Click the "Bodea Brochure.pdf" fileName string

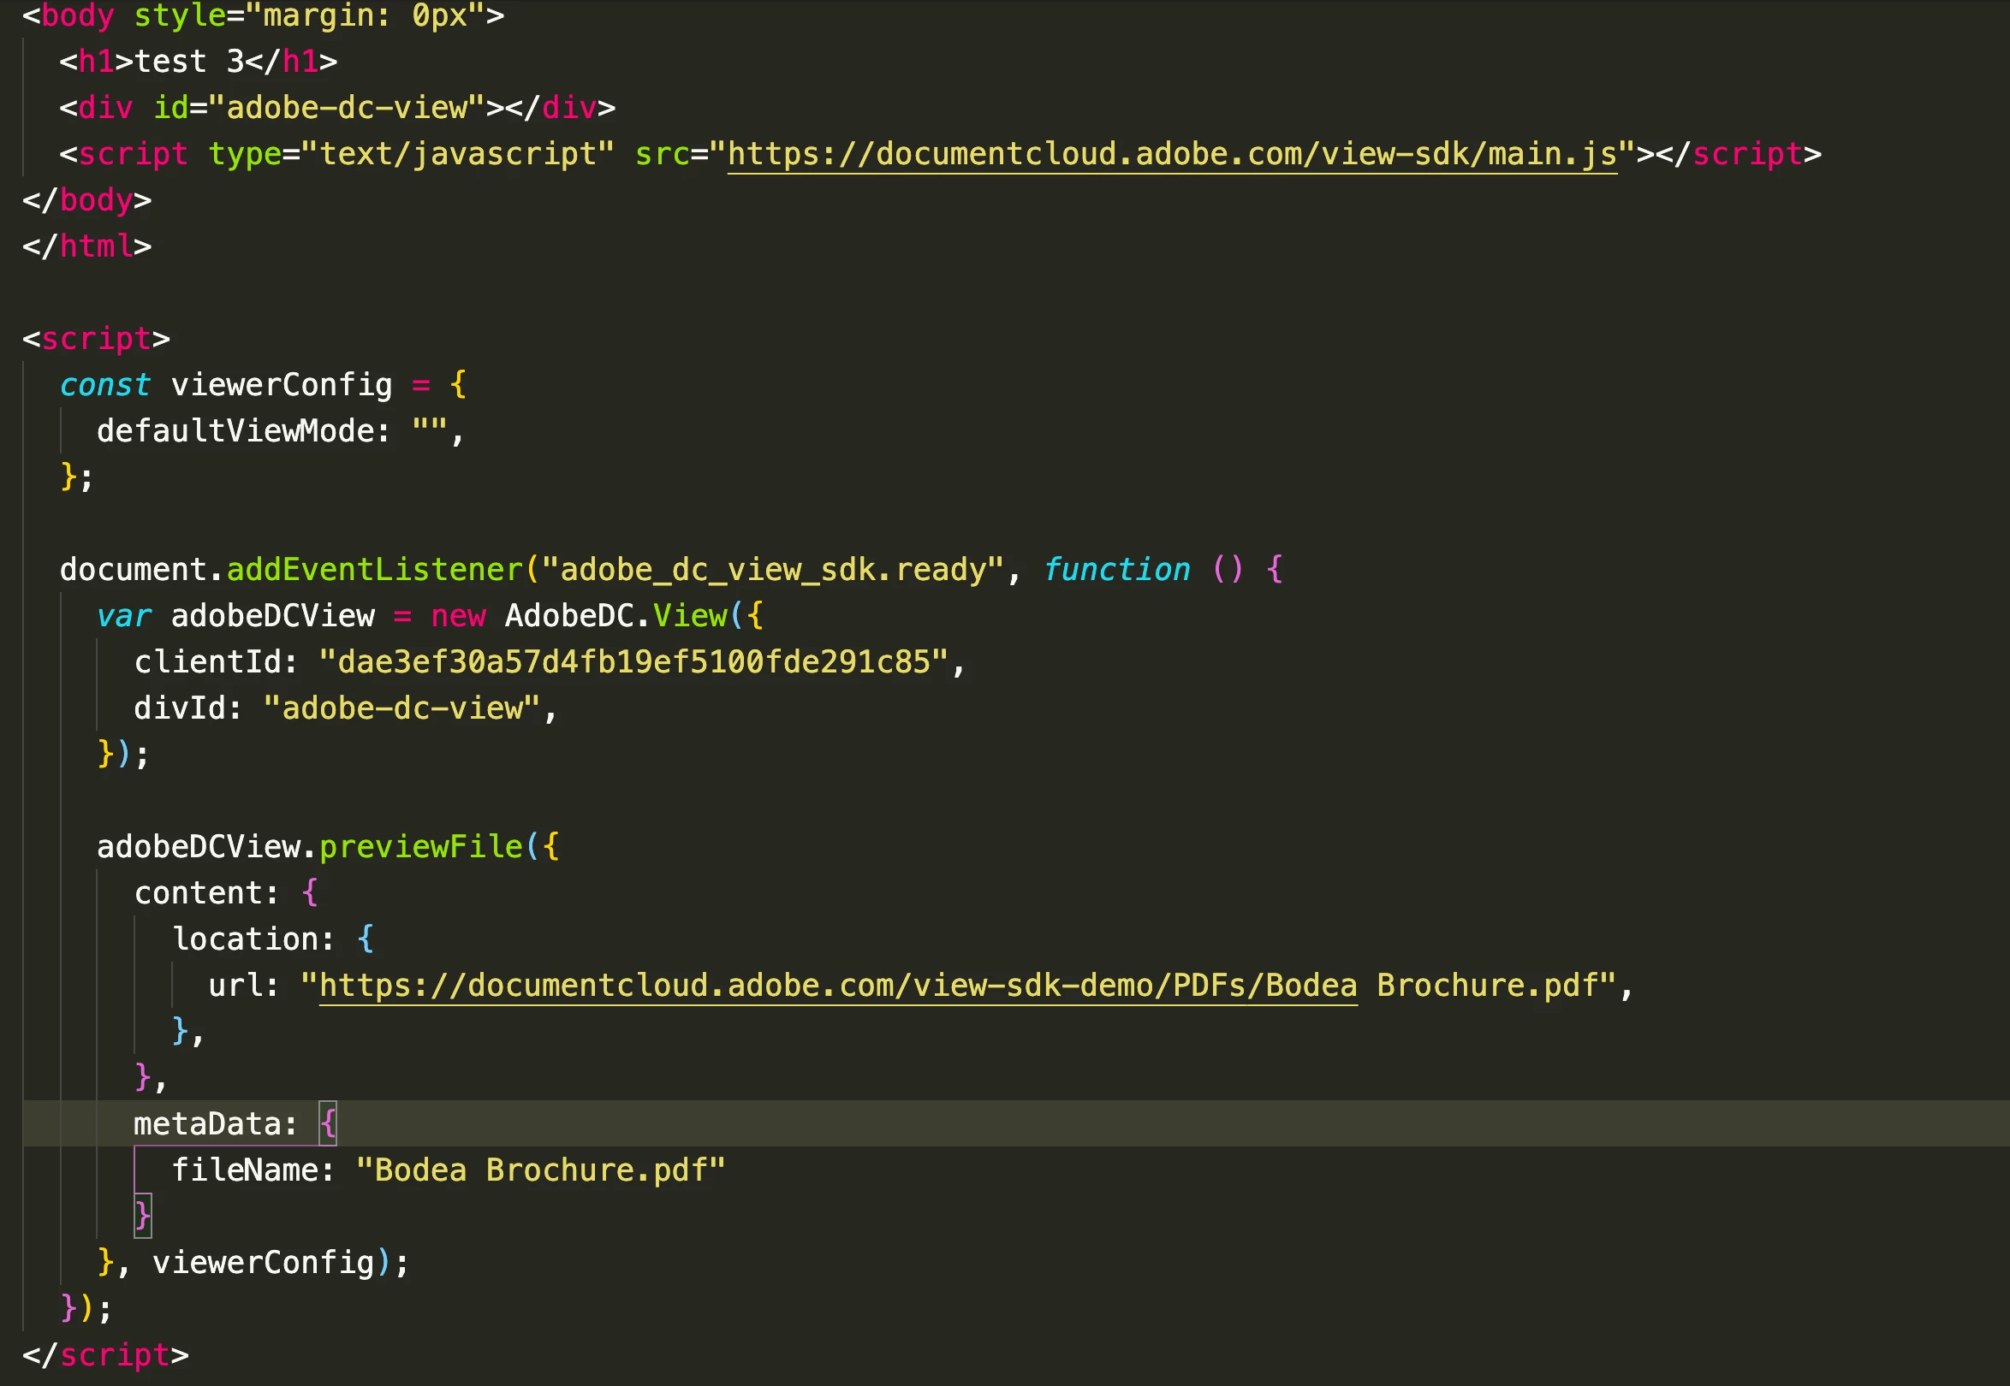click(x=539, y=1170)
